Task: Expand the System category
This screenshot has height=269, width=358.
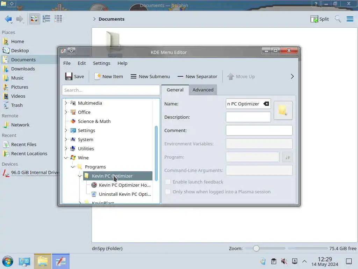Action: point(66,139)
